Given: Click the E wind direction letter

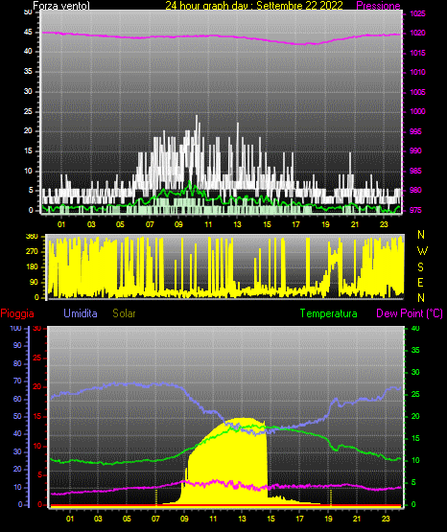Looking at the screenshot, I should pos(420,282).
